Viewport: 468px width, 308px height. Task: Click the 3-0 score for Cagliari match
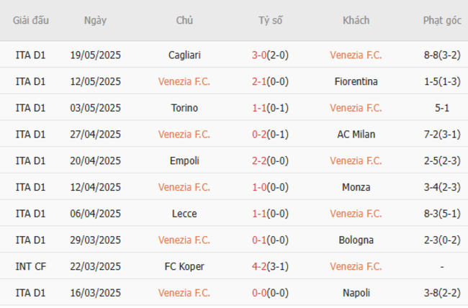pyautogui.click(x=260, y=55)
